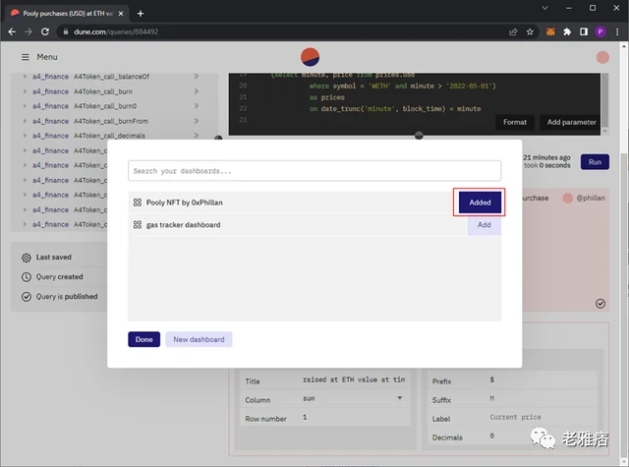Open the Column dropdown showing sum
Image resolution: width=629 pixels, height=467 pixels.
pyautogui.click(x=352, y=398)
